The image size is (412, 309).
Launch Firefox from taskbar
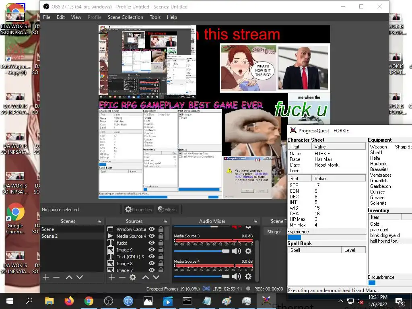(x=69, y=301)
